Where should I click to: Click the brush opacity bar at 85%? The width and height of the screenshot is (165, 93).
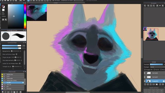pyautogui.click(x=12, y=48)
